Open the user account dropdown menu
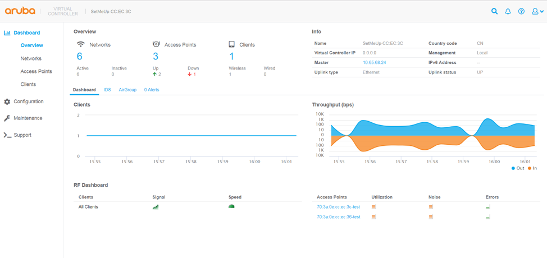Viewport: 547px width, 258px height. pos(537,11)
